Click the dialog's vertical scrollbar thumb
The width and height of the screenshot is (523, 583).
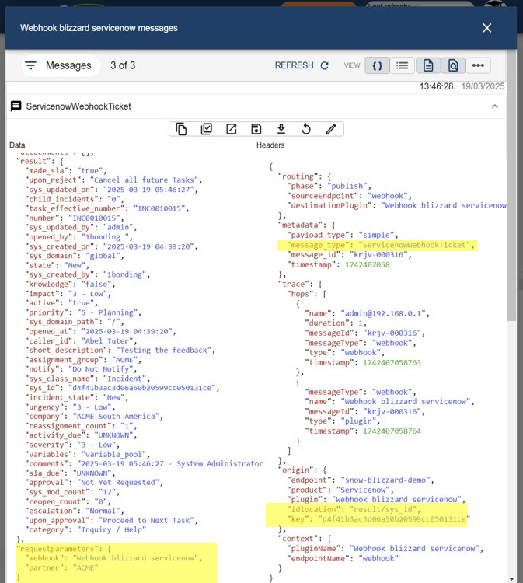(x=512, y=185)
